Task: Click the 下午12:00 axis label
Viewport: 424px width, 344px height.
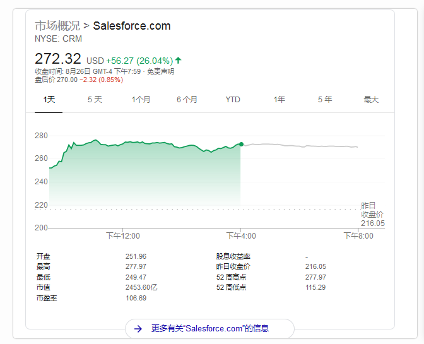Action: pos(123,236)
